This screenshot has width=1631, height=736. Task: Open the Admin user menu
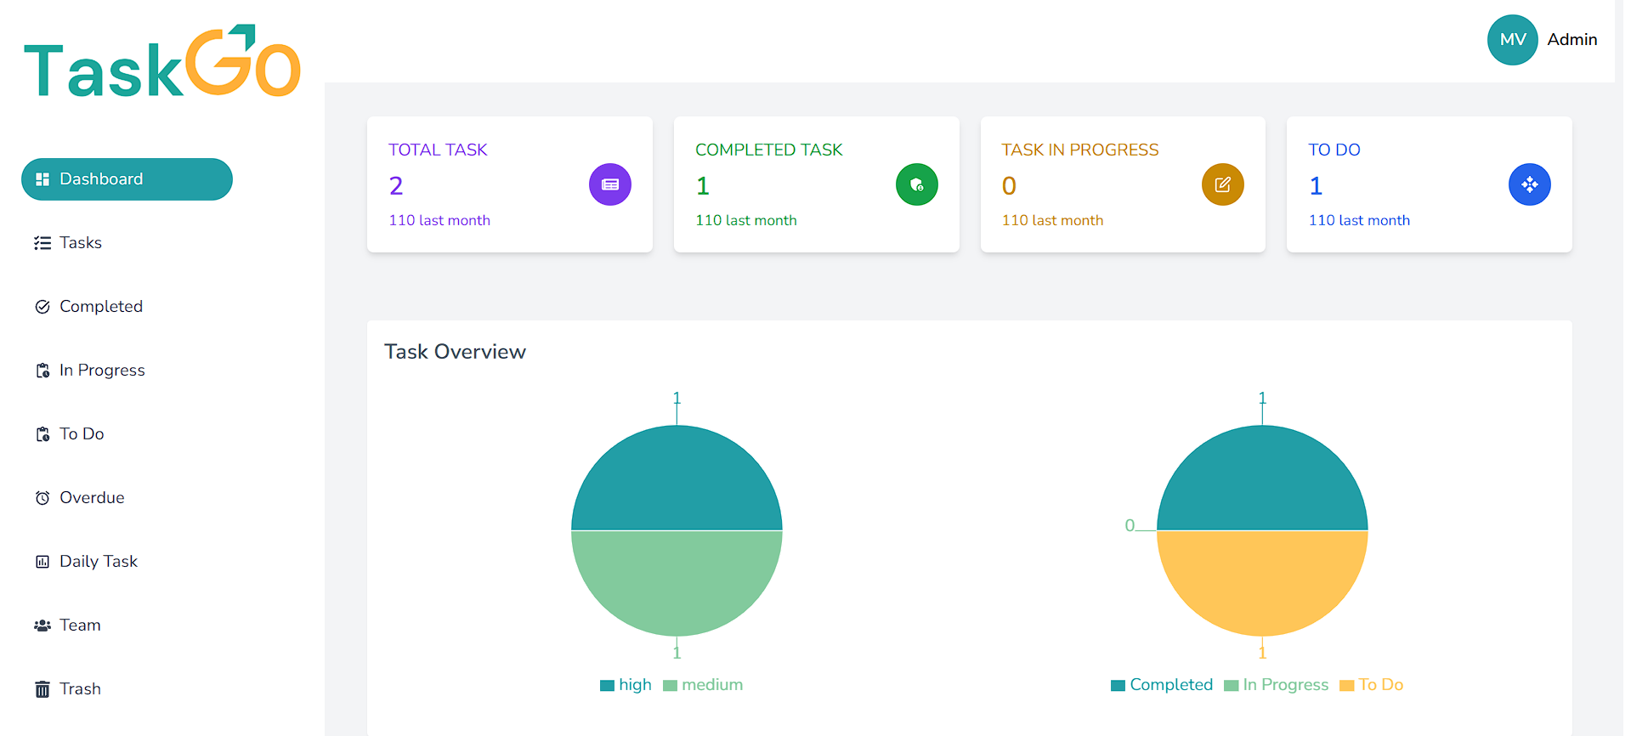pos(1572,40)
